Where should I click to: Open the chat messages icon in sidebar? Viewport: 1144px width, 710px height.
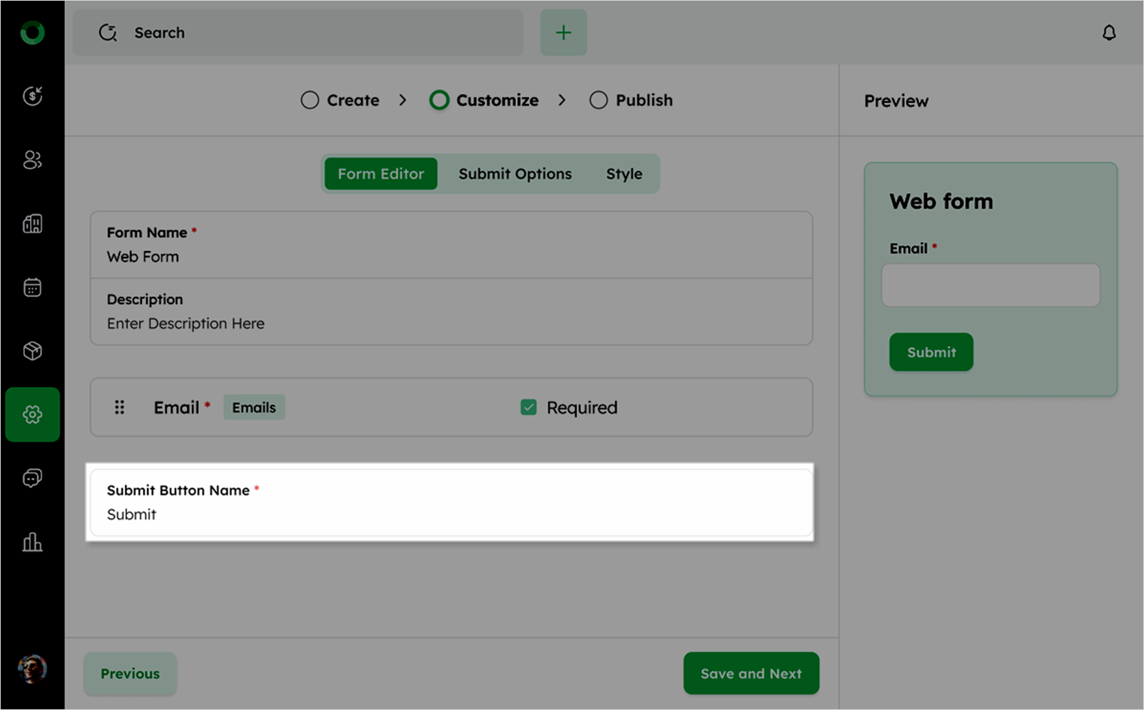click(32, 478)
